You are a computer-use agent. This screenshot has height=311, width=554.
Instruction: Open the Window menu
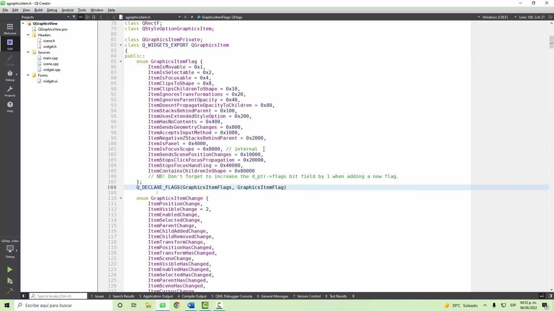[97, 10]
